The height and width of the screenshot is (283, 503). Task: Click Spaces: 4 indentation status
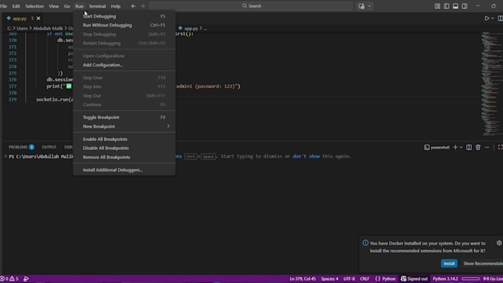[x=329, y=279]
